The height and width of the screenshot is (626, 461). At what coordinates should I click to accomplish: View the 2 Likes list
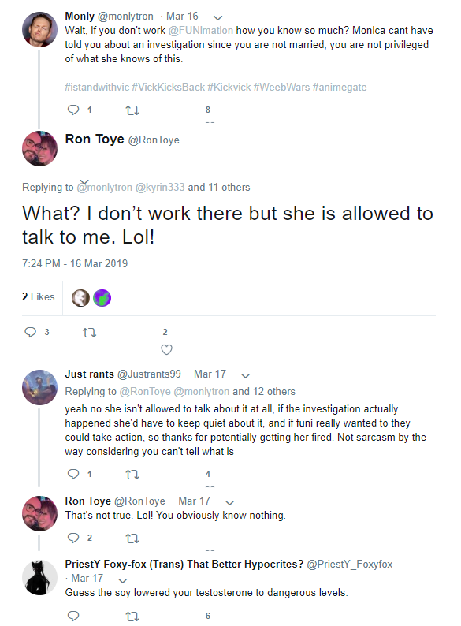(x=39, y=296)
